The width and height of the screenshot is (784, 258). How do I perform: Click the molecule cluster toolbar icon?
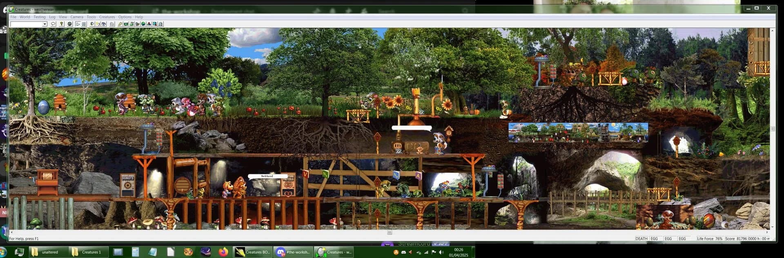pos(149,24)
